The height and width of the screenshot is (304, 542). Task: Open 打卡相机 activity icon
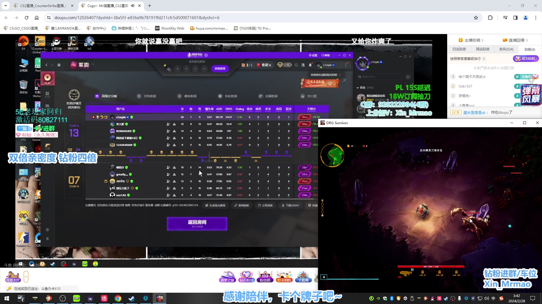284,276
